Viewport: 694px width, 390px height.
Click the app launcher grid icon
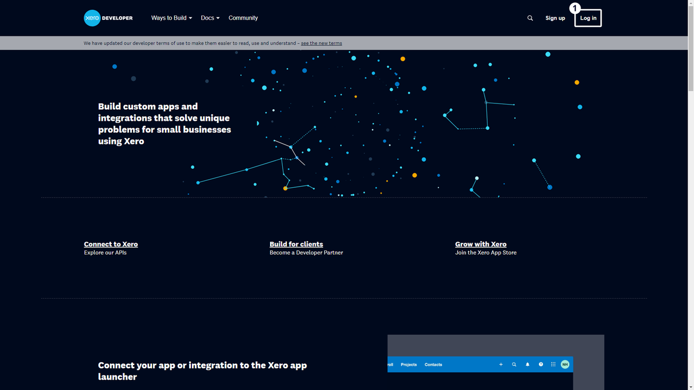[x=553, y=365]
